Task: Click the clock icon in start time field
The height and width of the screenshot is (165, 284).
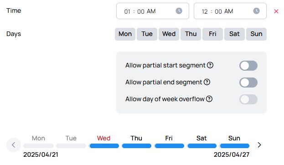Action: pyautogui.click(x=179, y=11)
